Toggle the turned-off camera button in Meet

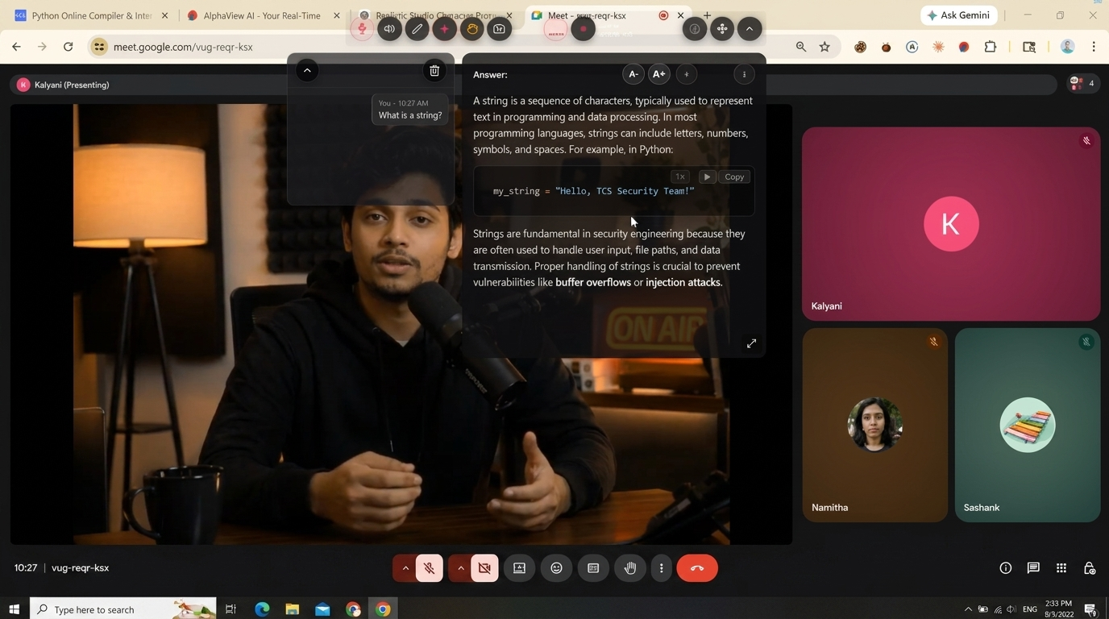pos(484,568)
